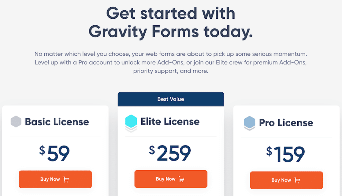342x196 pixels.
Task: Click the cart icon on Elite Buy Now button
Action: (182, 179)
